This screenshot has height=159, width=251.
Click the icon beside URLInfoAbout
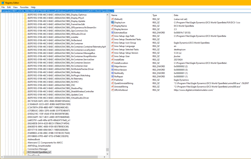point(112,90)
